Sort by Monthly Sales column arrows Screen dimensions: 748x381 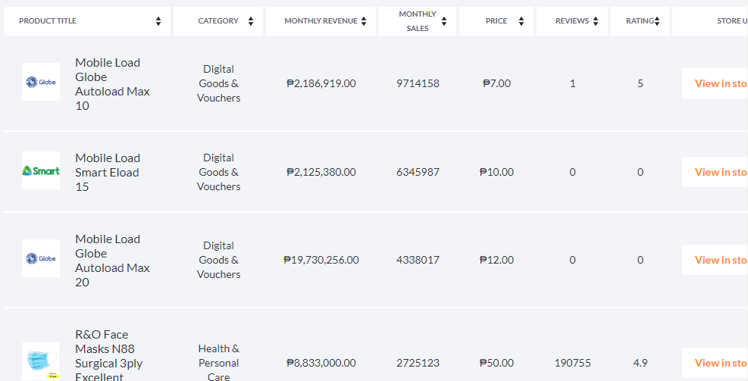coord(444,21)
